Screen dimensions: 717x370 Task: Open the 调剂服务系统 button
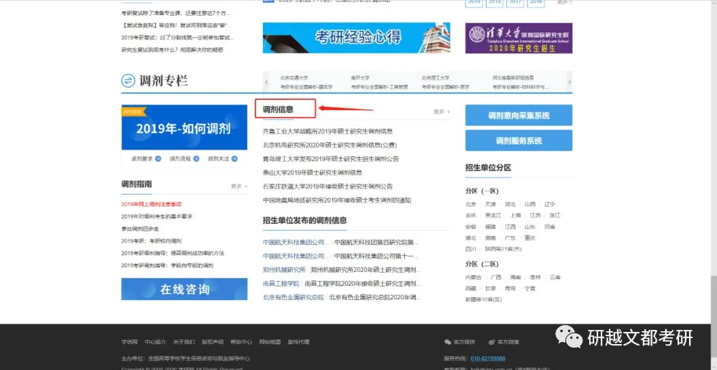tap(519, 140)
